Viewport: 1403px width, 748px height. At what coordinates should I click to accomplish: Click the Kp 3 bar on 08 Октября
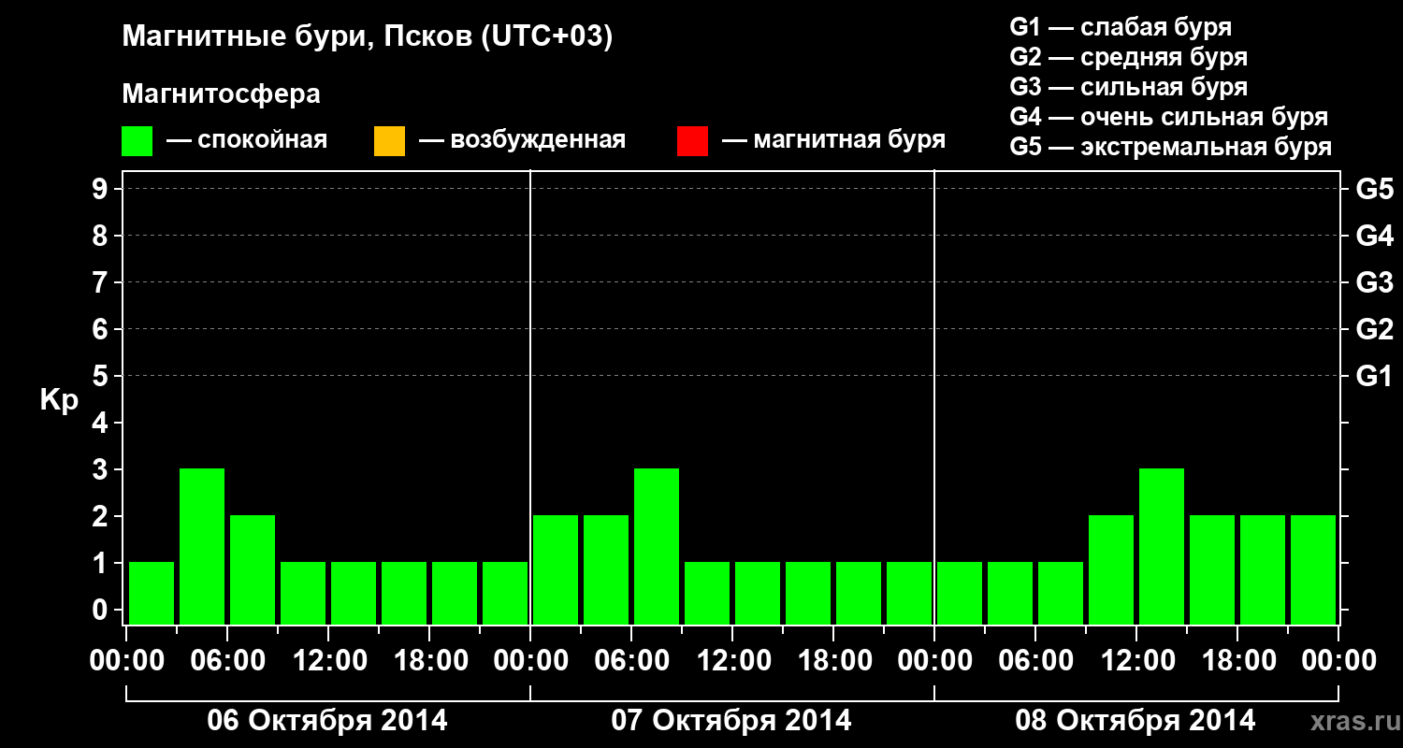tap(1162, 546)
